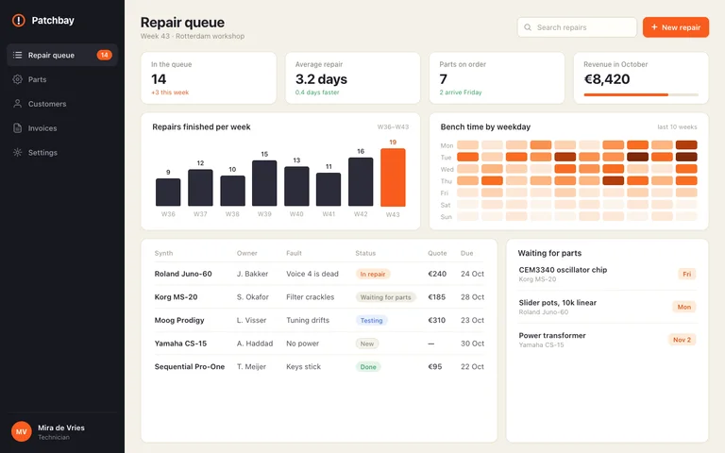This screenshot has height=453, width=725.
Task: Select the W39 bar showing 15
Action: tap(264, 183)
